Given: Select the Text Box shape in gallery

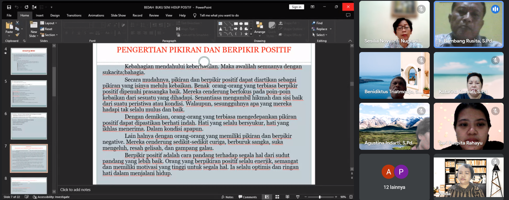Looking at the screenshot, I should [x=220, y=23].
